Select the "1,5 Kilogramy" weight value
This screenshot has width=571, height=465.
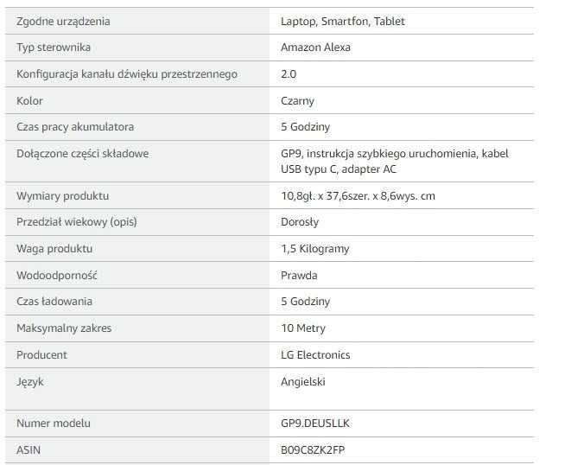314,249
